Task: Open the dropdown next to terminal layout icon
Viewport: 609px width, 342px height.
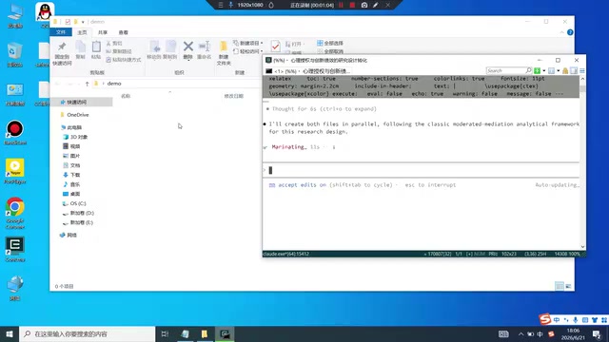Action: click(x=559, y=70)
